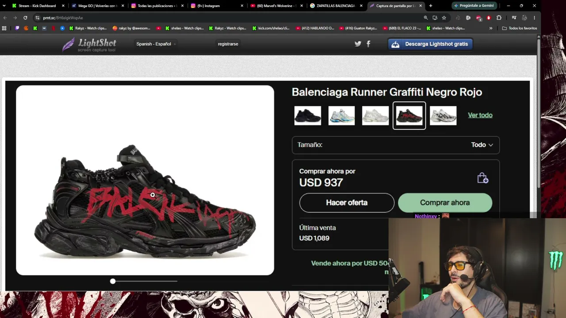Open the Spanish - Español language dropdown
Viewport: 566px width, 318px height.
(x=156, y=44)
